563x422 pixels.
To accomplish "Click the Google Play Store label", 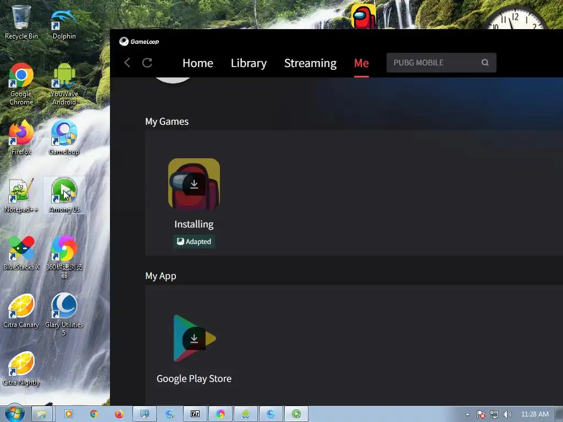I will point(194,379).
